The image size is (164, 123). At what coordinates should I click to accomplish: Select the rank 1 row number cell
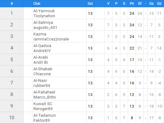point(12,13)
